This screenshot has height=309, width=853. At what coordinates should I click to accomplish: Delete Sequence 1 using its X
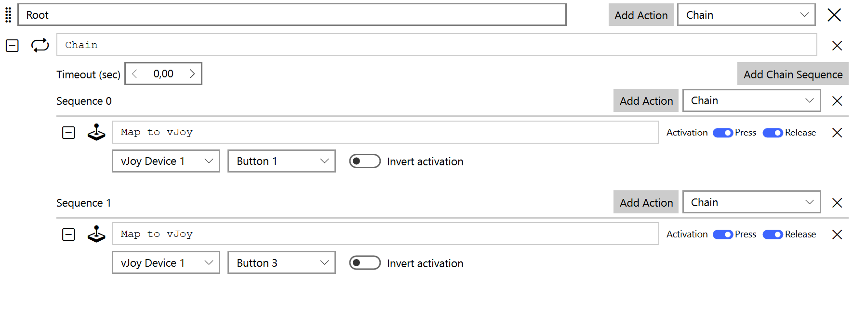coord(837,203)
